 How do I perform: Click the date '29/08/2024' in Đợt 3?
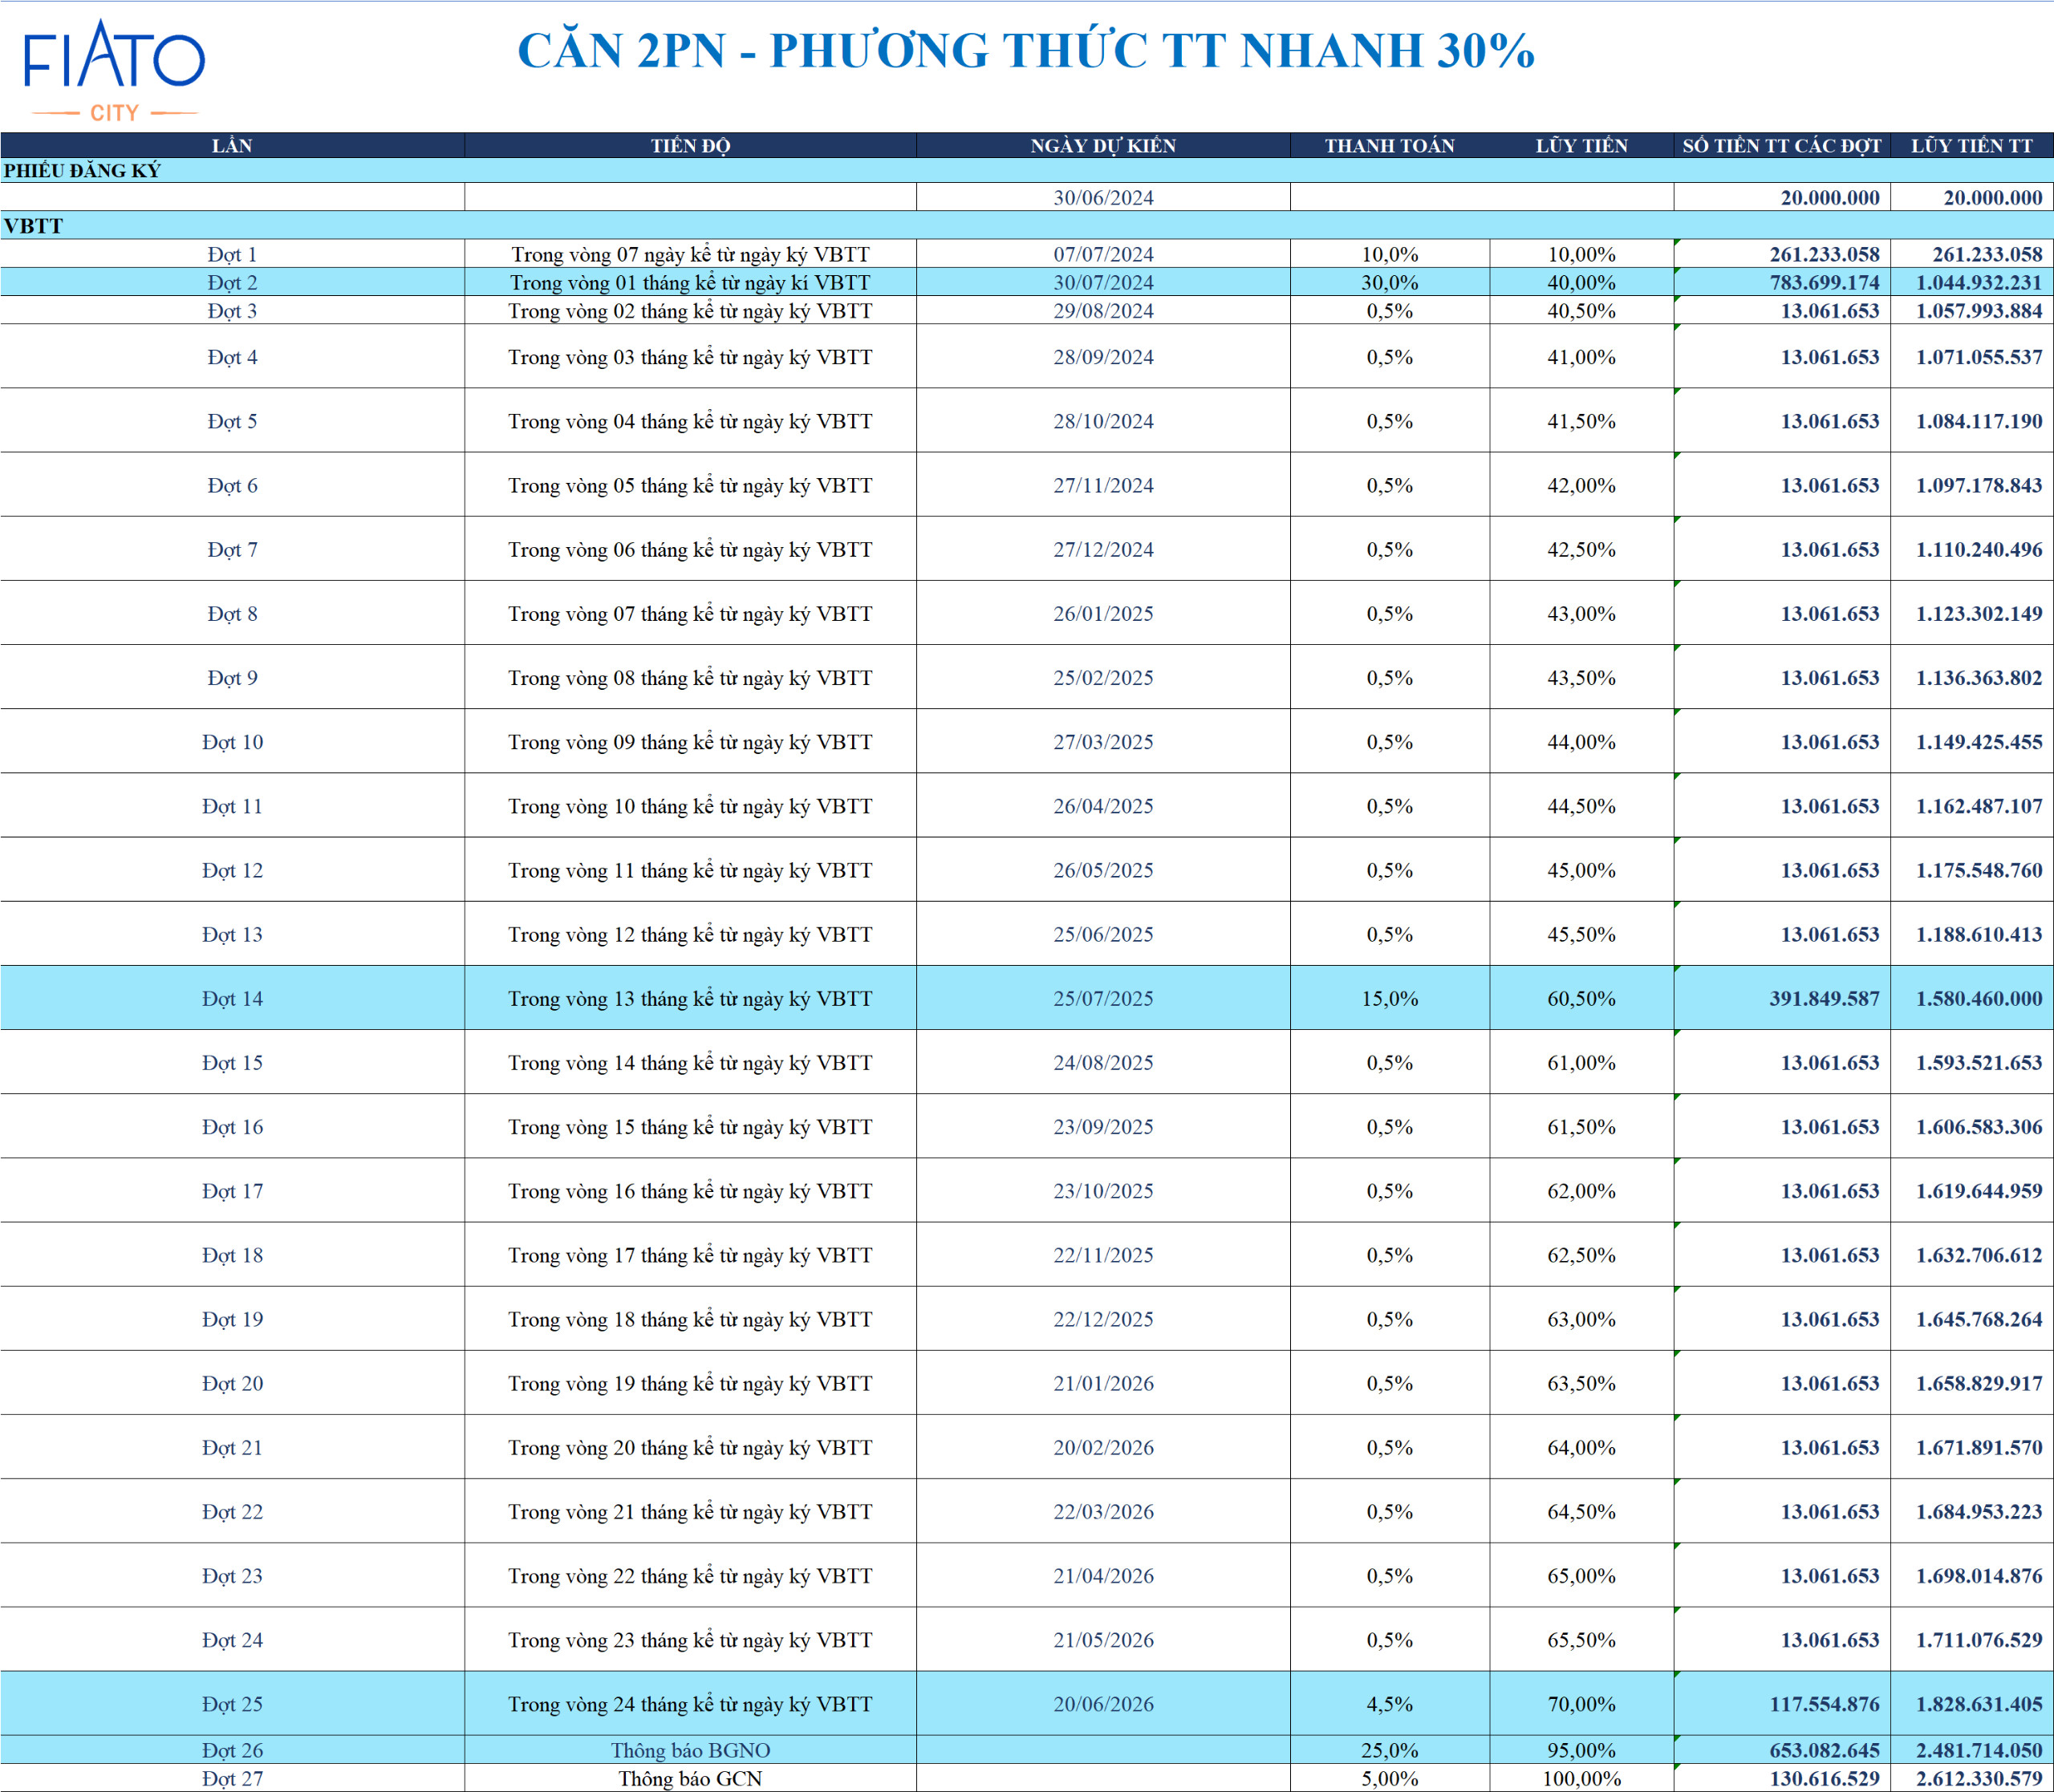1103,311
